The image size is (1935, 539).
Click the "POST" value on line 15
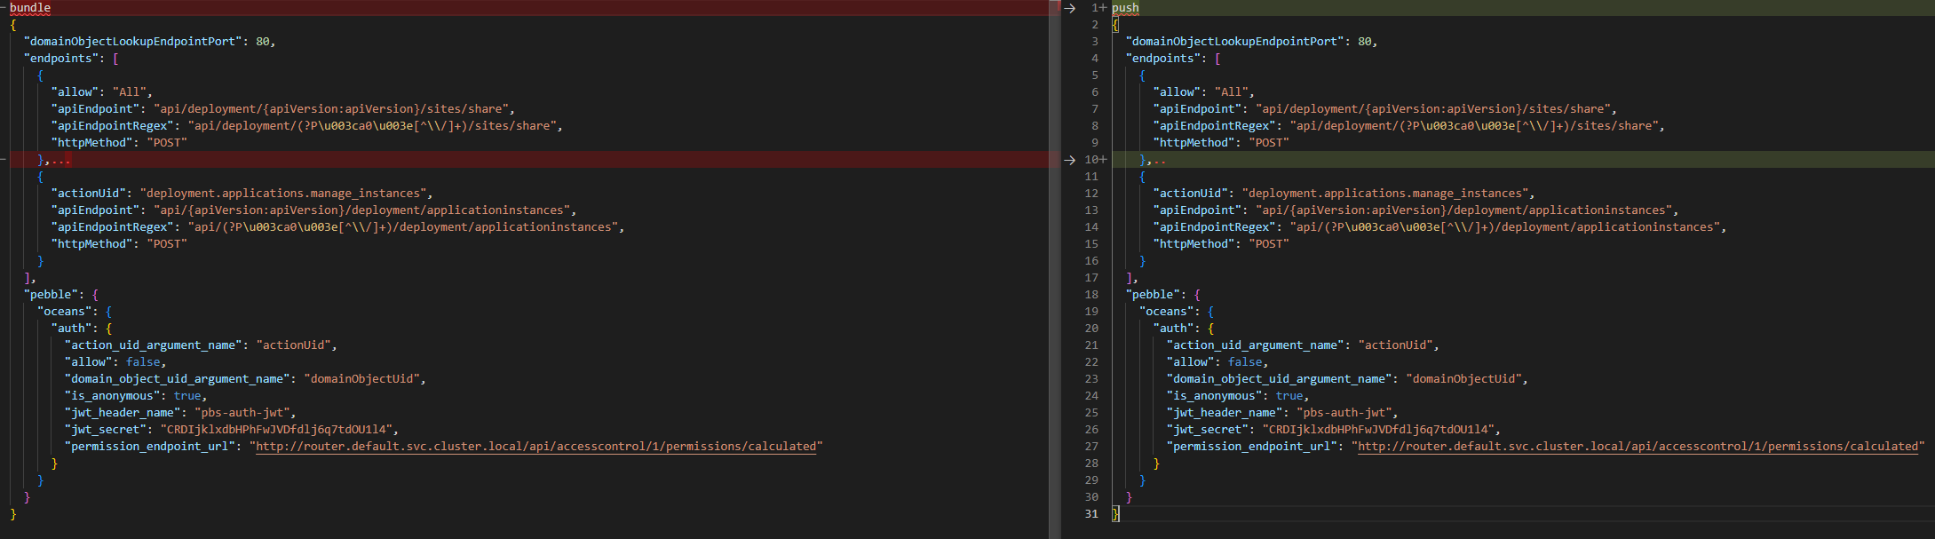[x=1269, y=244]
